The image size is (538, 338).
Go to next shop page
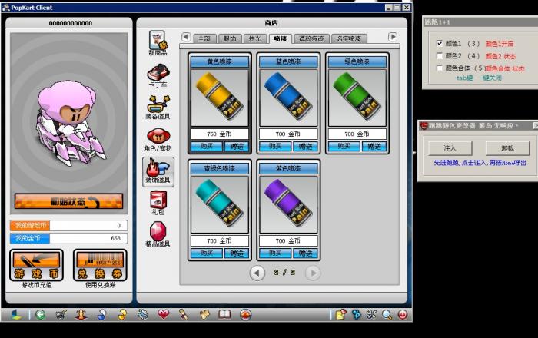pos(313,273)
